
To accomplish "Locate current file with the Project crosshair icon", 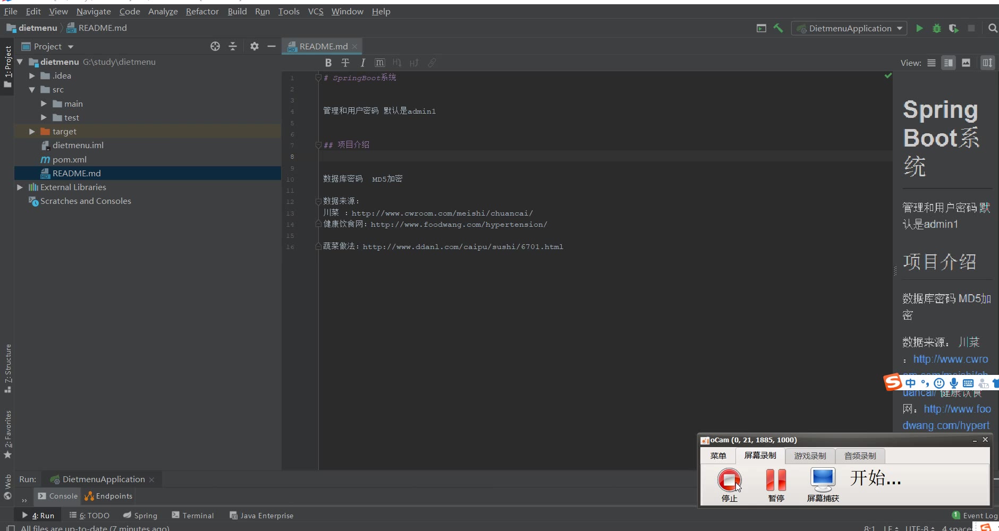I will pos(215,46).
